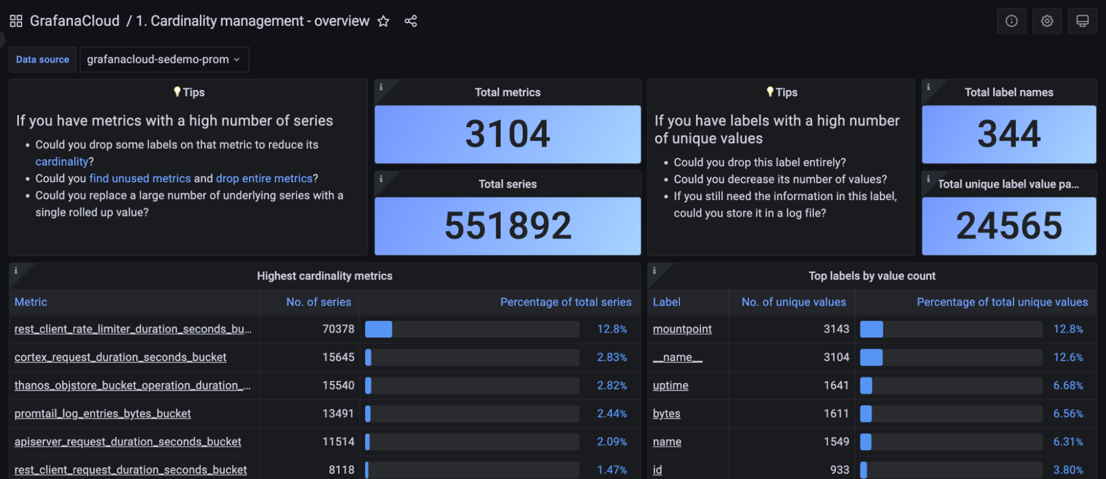Screen dimensions: 1106x479
Task: Click the share dashboard icon
Action: tap(411, 21)
